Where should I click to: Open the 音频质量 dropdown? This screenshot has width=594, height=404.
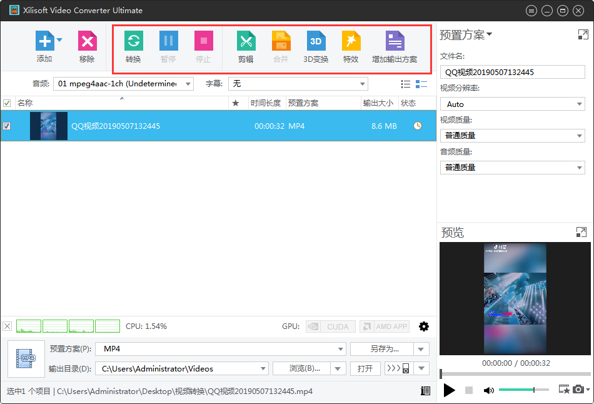(x=513, y=168)
